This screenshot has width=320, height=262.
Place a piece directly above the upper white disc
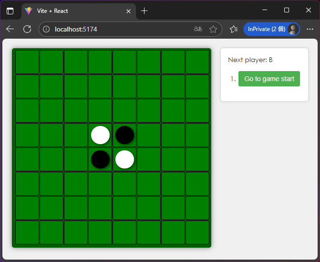click(x=100, y=111)
